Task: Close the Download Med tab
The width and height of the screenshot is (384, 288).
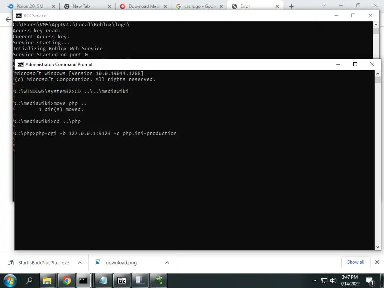Action: (165, 6)
